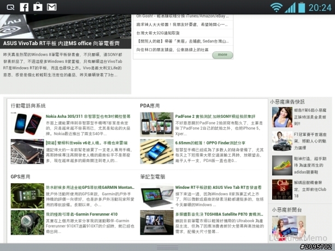
Task: Click the voiis v6 phone thumbnail
Action: (x=27, y=152)
